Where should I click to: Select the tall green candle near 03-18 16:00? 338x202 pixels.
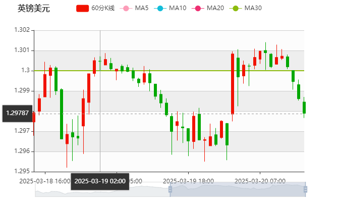(x=62, y=114)
